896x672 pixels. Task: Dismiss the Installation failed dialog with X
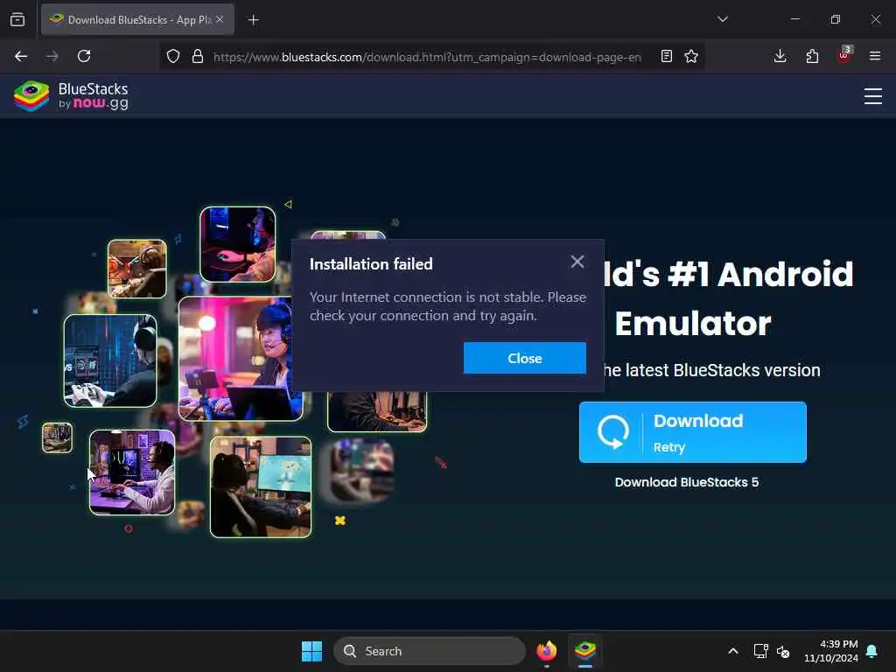tap(577, 262)
